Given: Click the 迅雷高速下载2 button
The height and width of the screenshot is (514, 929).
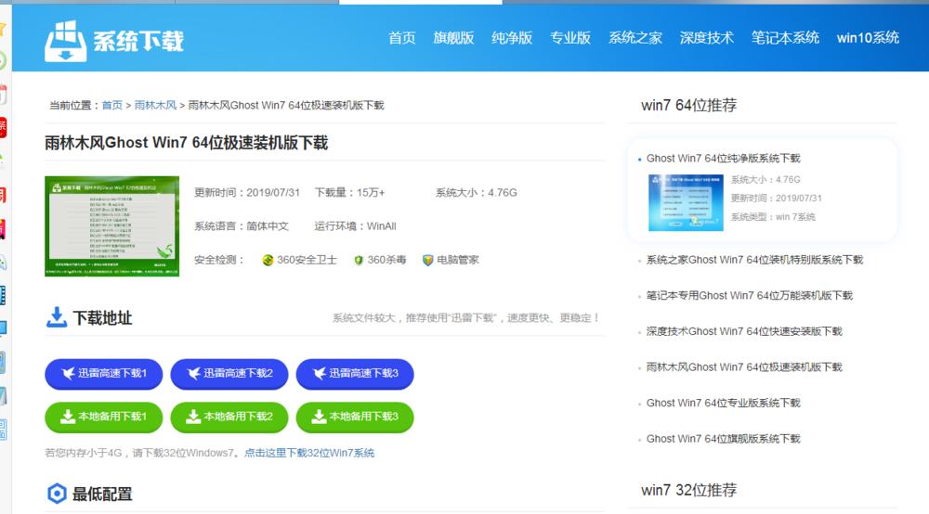Looking at the screenshot, I should (229, 374).
